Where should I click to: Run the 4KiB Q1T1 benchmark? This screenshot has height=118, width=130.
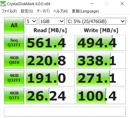pyautogui.click(x=14, y=96)
